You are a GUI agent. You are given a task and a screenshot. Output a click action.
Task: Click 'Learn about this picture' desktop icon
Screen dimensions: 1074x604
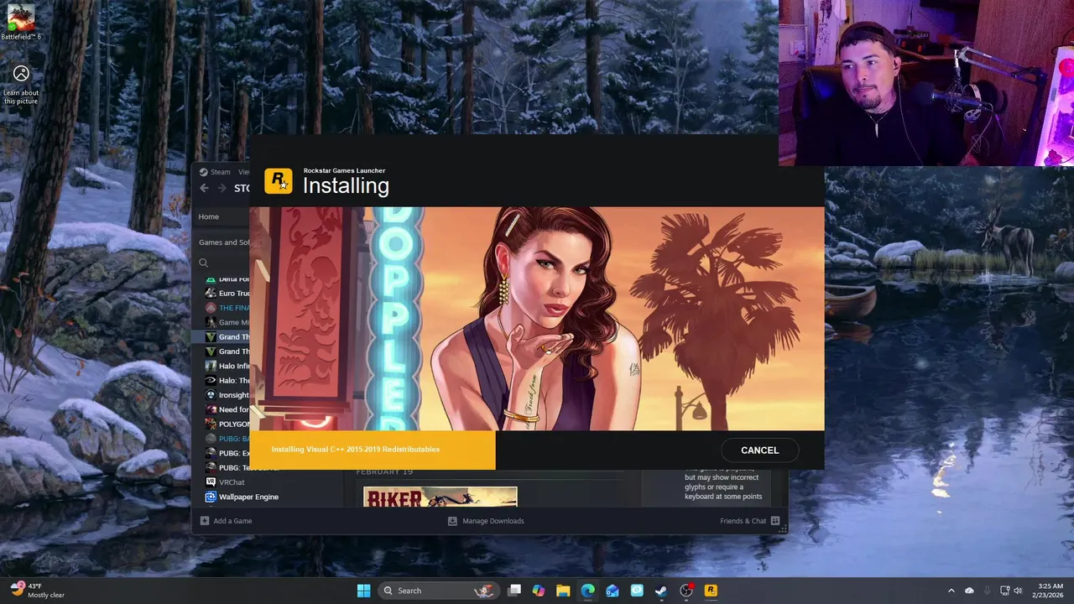(x=21, y=85)
